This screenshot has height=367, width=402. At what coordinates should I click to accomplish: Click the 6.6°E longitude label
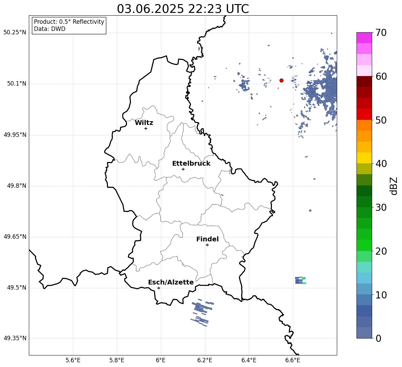pyautogui.click(x=293, y=360)
